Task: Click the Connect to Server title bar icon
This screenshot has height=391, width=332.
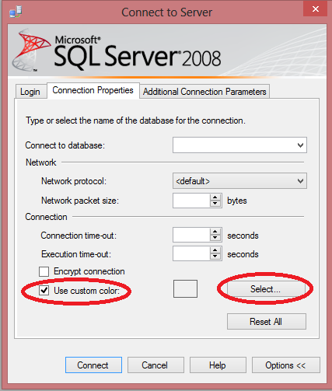Action: (x=16, y=12)
